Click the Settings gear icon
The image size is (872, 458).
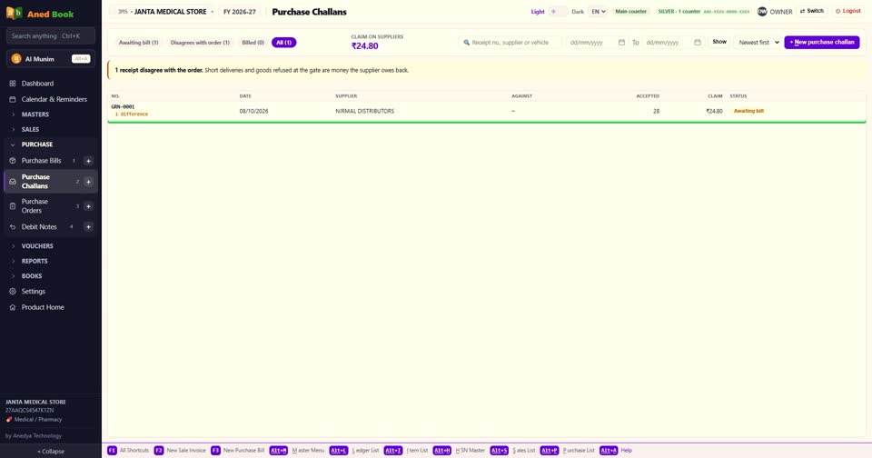coord(13,291)
